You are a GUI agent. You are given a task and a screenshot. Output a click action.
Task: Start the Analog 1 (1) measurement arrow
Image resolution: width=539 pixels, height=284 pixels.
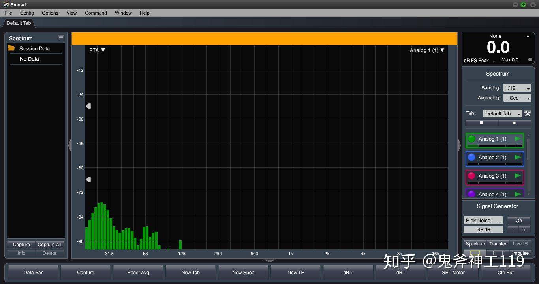tap(518, 139)
